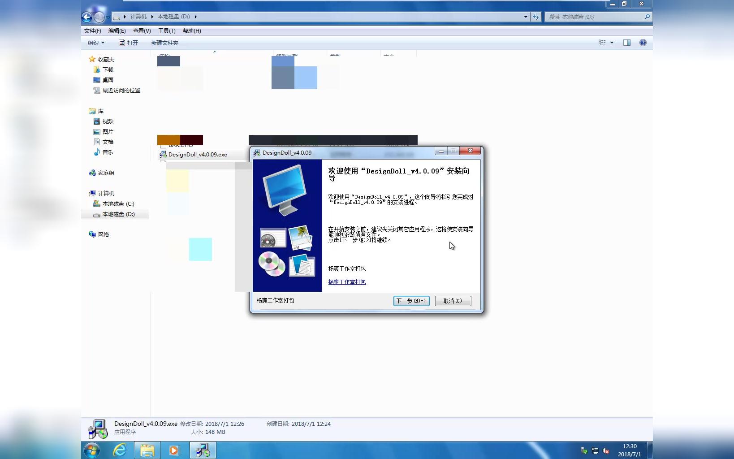734x459 pixels.
Task: Open the 工具(T) menu
Action: click(167, 31)
